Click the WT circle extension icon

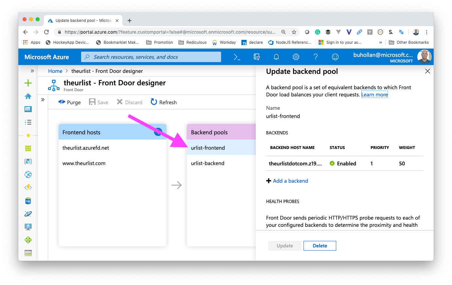[x=380, y=32]
